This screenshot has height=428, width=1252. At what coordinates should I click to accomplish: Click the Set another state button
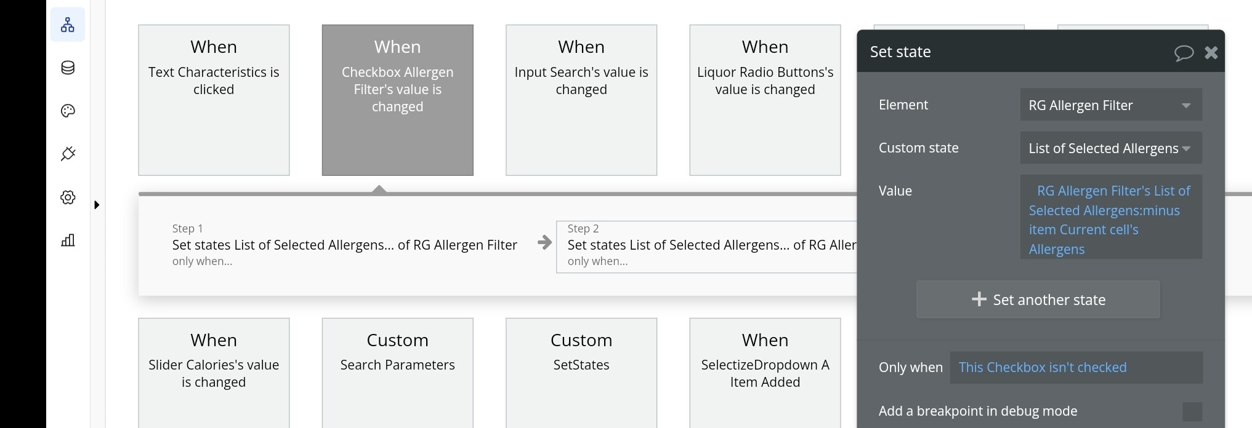pos(1038,299)
